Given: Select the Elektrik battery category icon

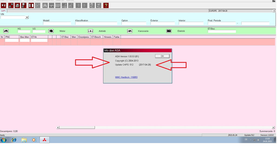Looking at the screenshot, I should pyautogui.click(x=169, y=31).
